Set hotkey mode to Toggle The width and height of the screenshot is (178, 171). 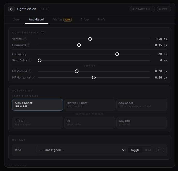point(135,150)
